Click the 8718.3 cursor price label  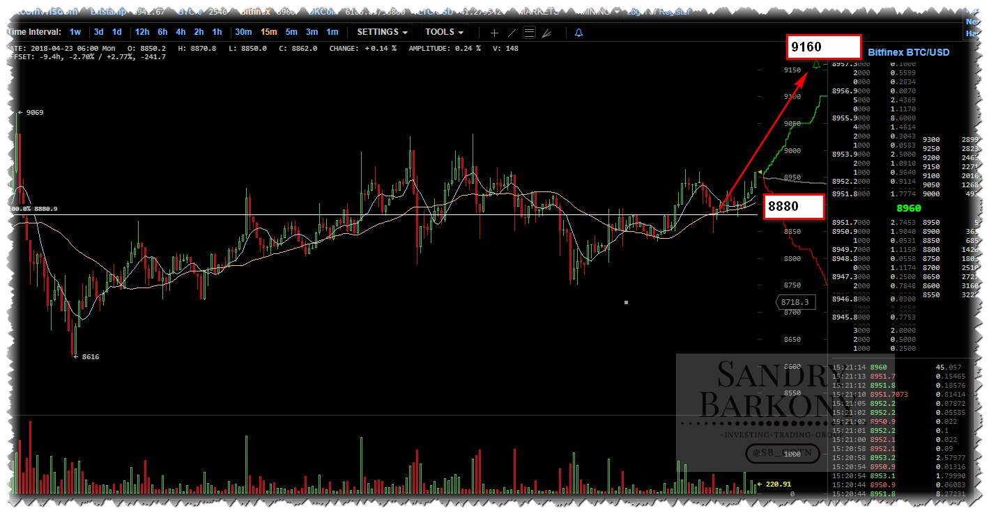click(795, 302)
